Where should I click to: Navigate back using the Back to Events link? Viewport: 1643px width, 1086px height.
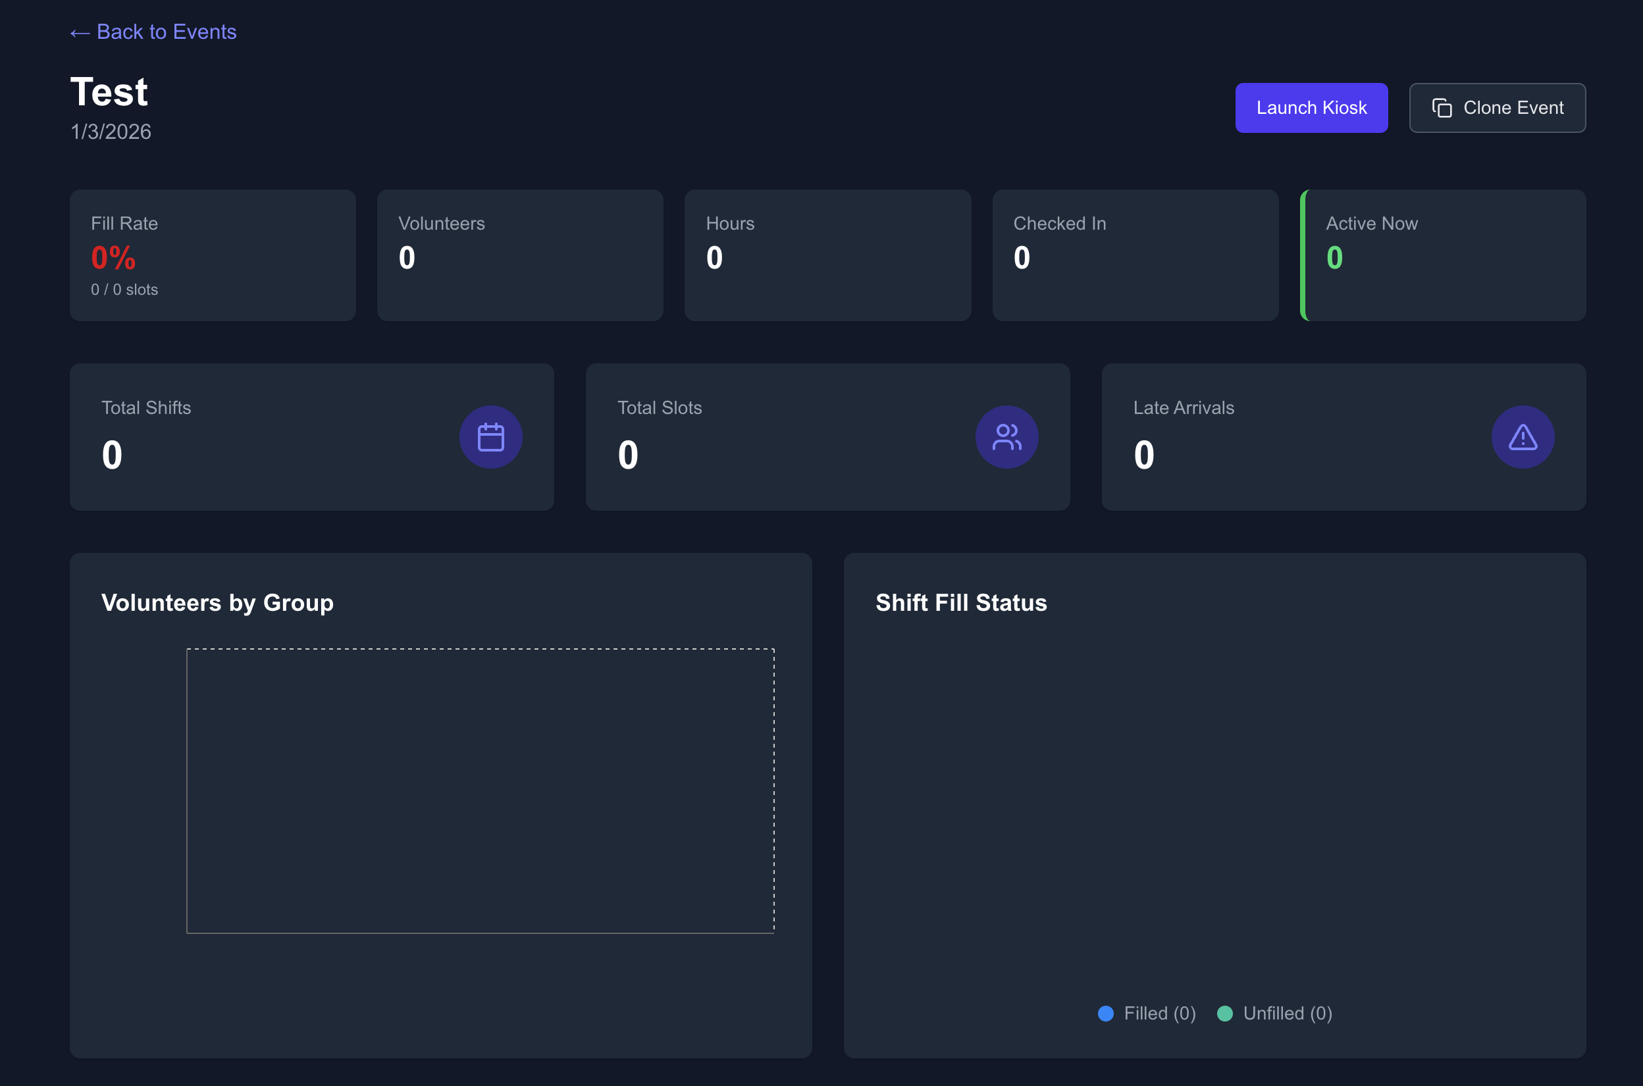coord(153,32)
